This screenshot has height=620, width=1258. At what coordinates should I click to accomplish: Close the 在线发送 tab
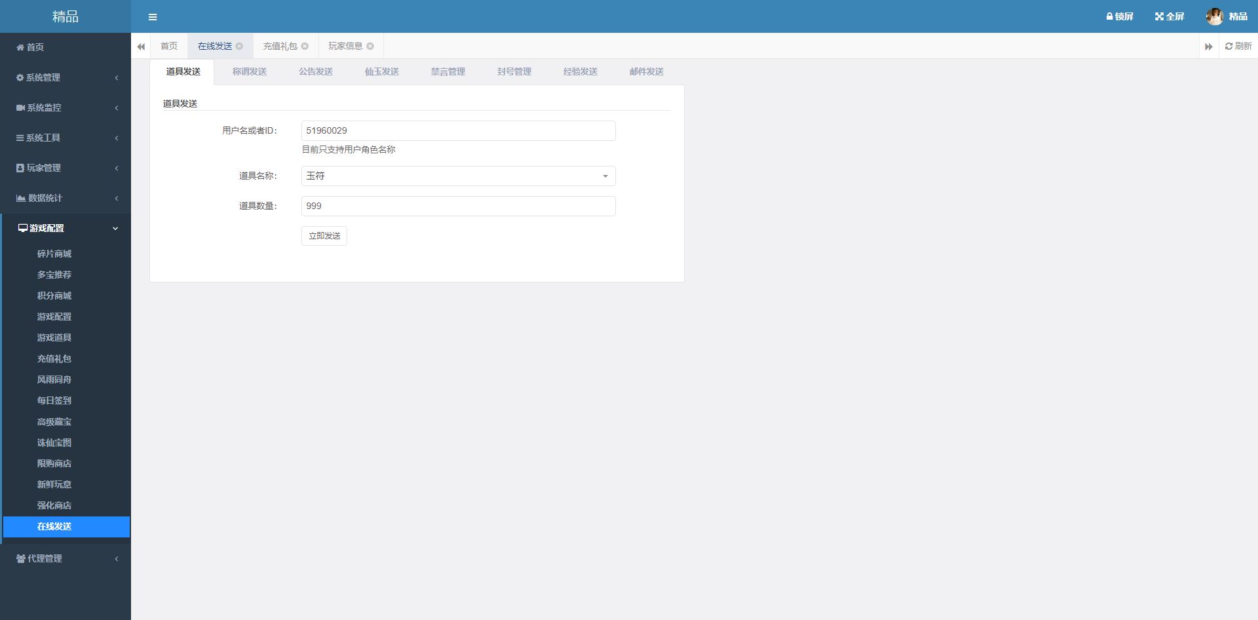click(239, 46)
